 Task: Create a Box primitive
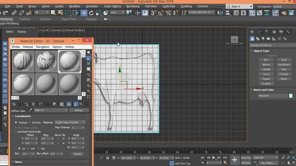266,59
